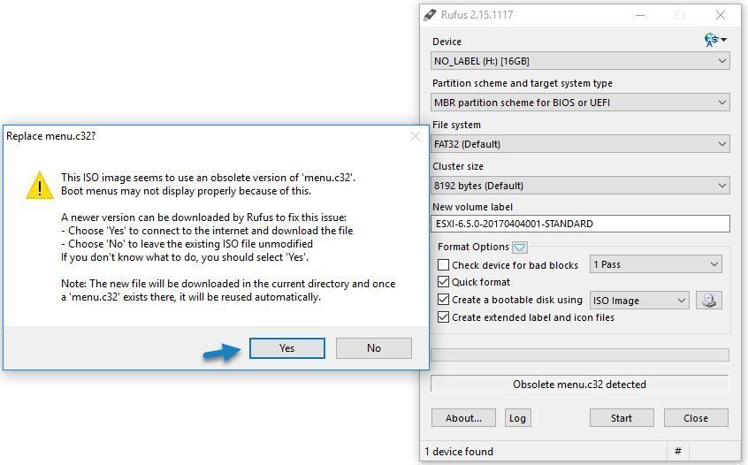Expand the Partition scheme dropdown
Screen dimensions: 748x465
(x=580, y=103)
